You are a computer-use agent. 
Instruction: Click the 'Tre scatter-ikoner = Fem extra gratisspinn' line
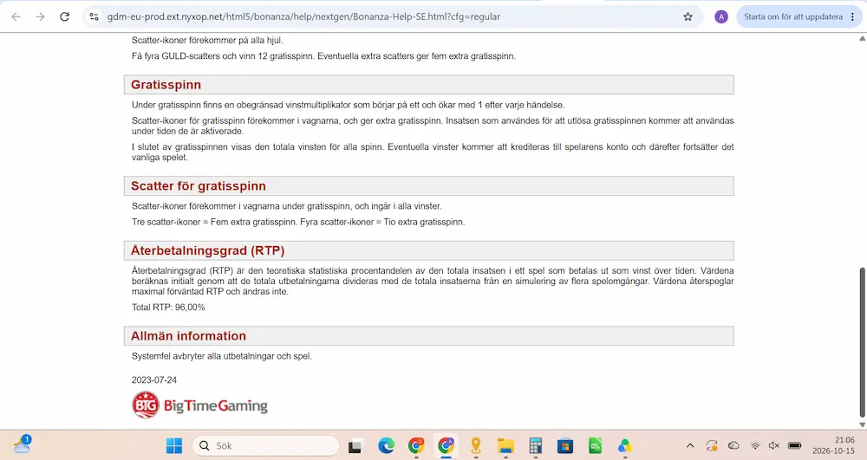(298, 222)
